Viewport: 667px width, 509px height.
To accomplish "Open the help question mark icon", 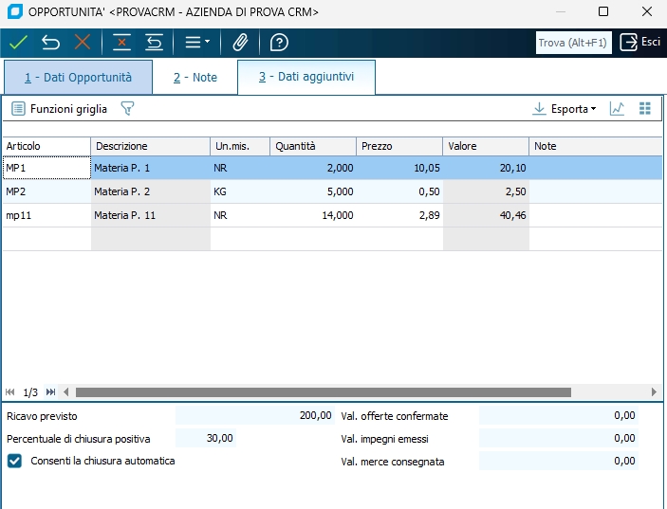I will (x=279, y=43).
